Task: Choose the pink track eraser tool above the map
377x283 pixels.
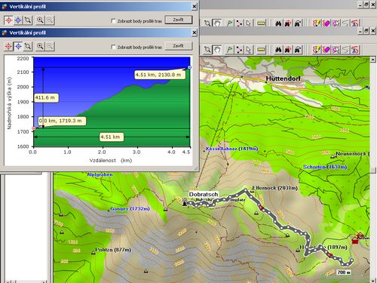Action: pyautogui.click(x=326, y=50)
